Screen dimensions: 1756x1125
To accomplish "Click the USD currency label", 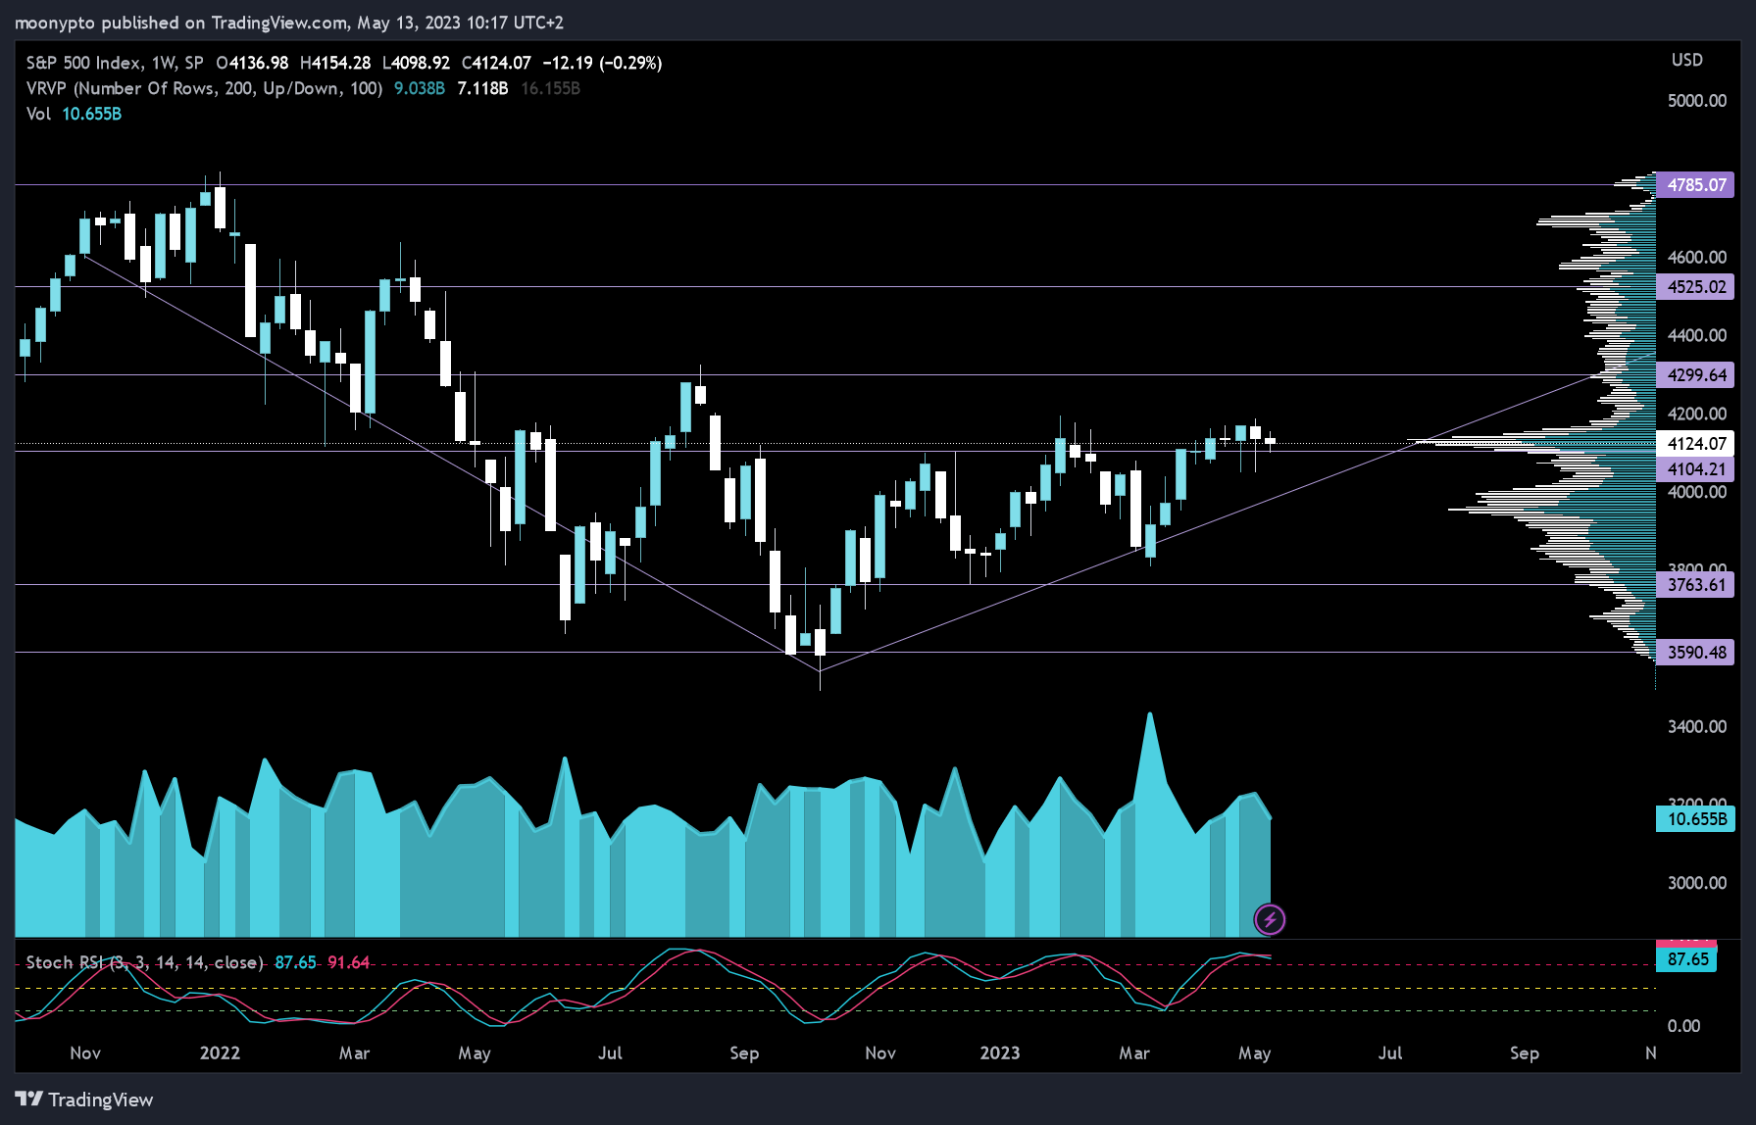I will point(1686,60).
